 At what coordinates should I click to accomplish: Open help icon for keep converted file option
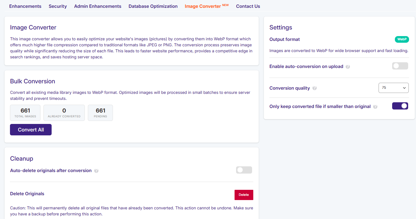(x=375, y=106)
